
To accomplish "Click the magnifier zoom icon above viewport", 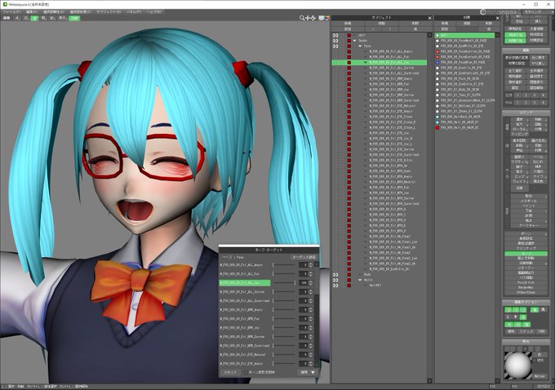I will (x=301, y=18).
